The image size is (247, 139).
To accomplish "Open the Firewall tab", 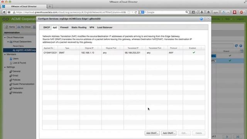I will click(x=64, y=27).
